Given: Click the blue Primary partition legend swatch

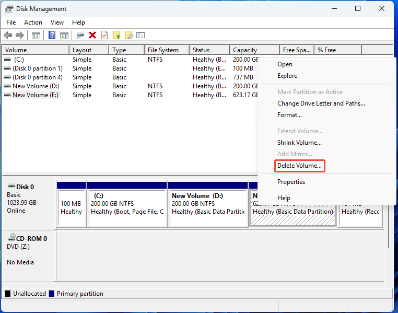Looking at the screenshot, I should click(x=52, y=294).
